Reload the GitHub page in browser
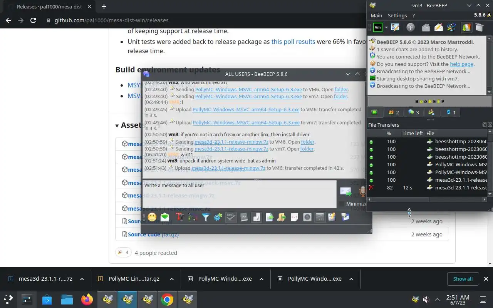The height and width of the screenshot is (308, 493). coord(33,20)
